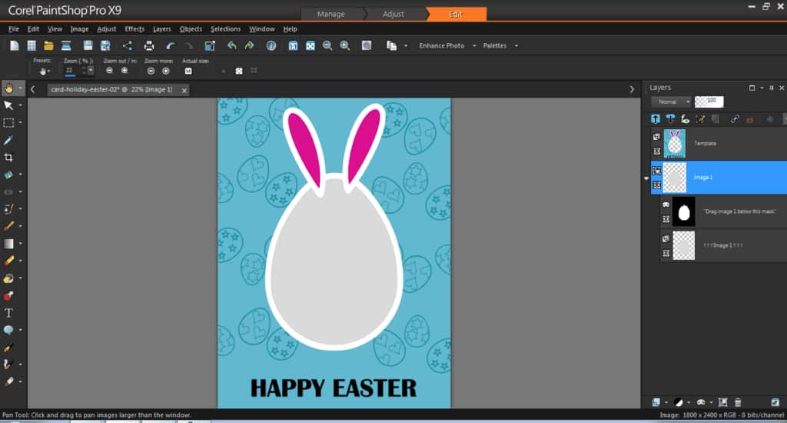Click the Share icon in the toolbar
Viewport: 787px width, 423px height.
pos(128,45)
